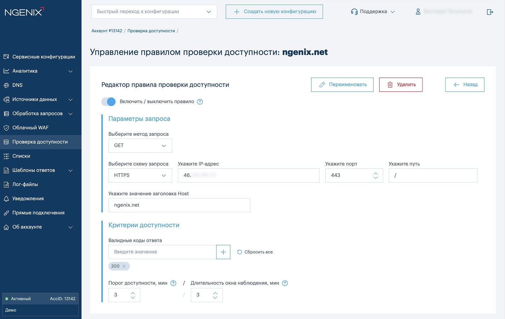Click the Переименовать button
The width and height of the screenshot is (505, 319).
342,85
